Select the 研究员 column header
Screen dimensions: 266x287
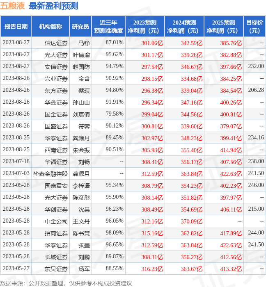(x=80, y=26)
